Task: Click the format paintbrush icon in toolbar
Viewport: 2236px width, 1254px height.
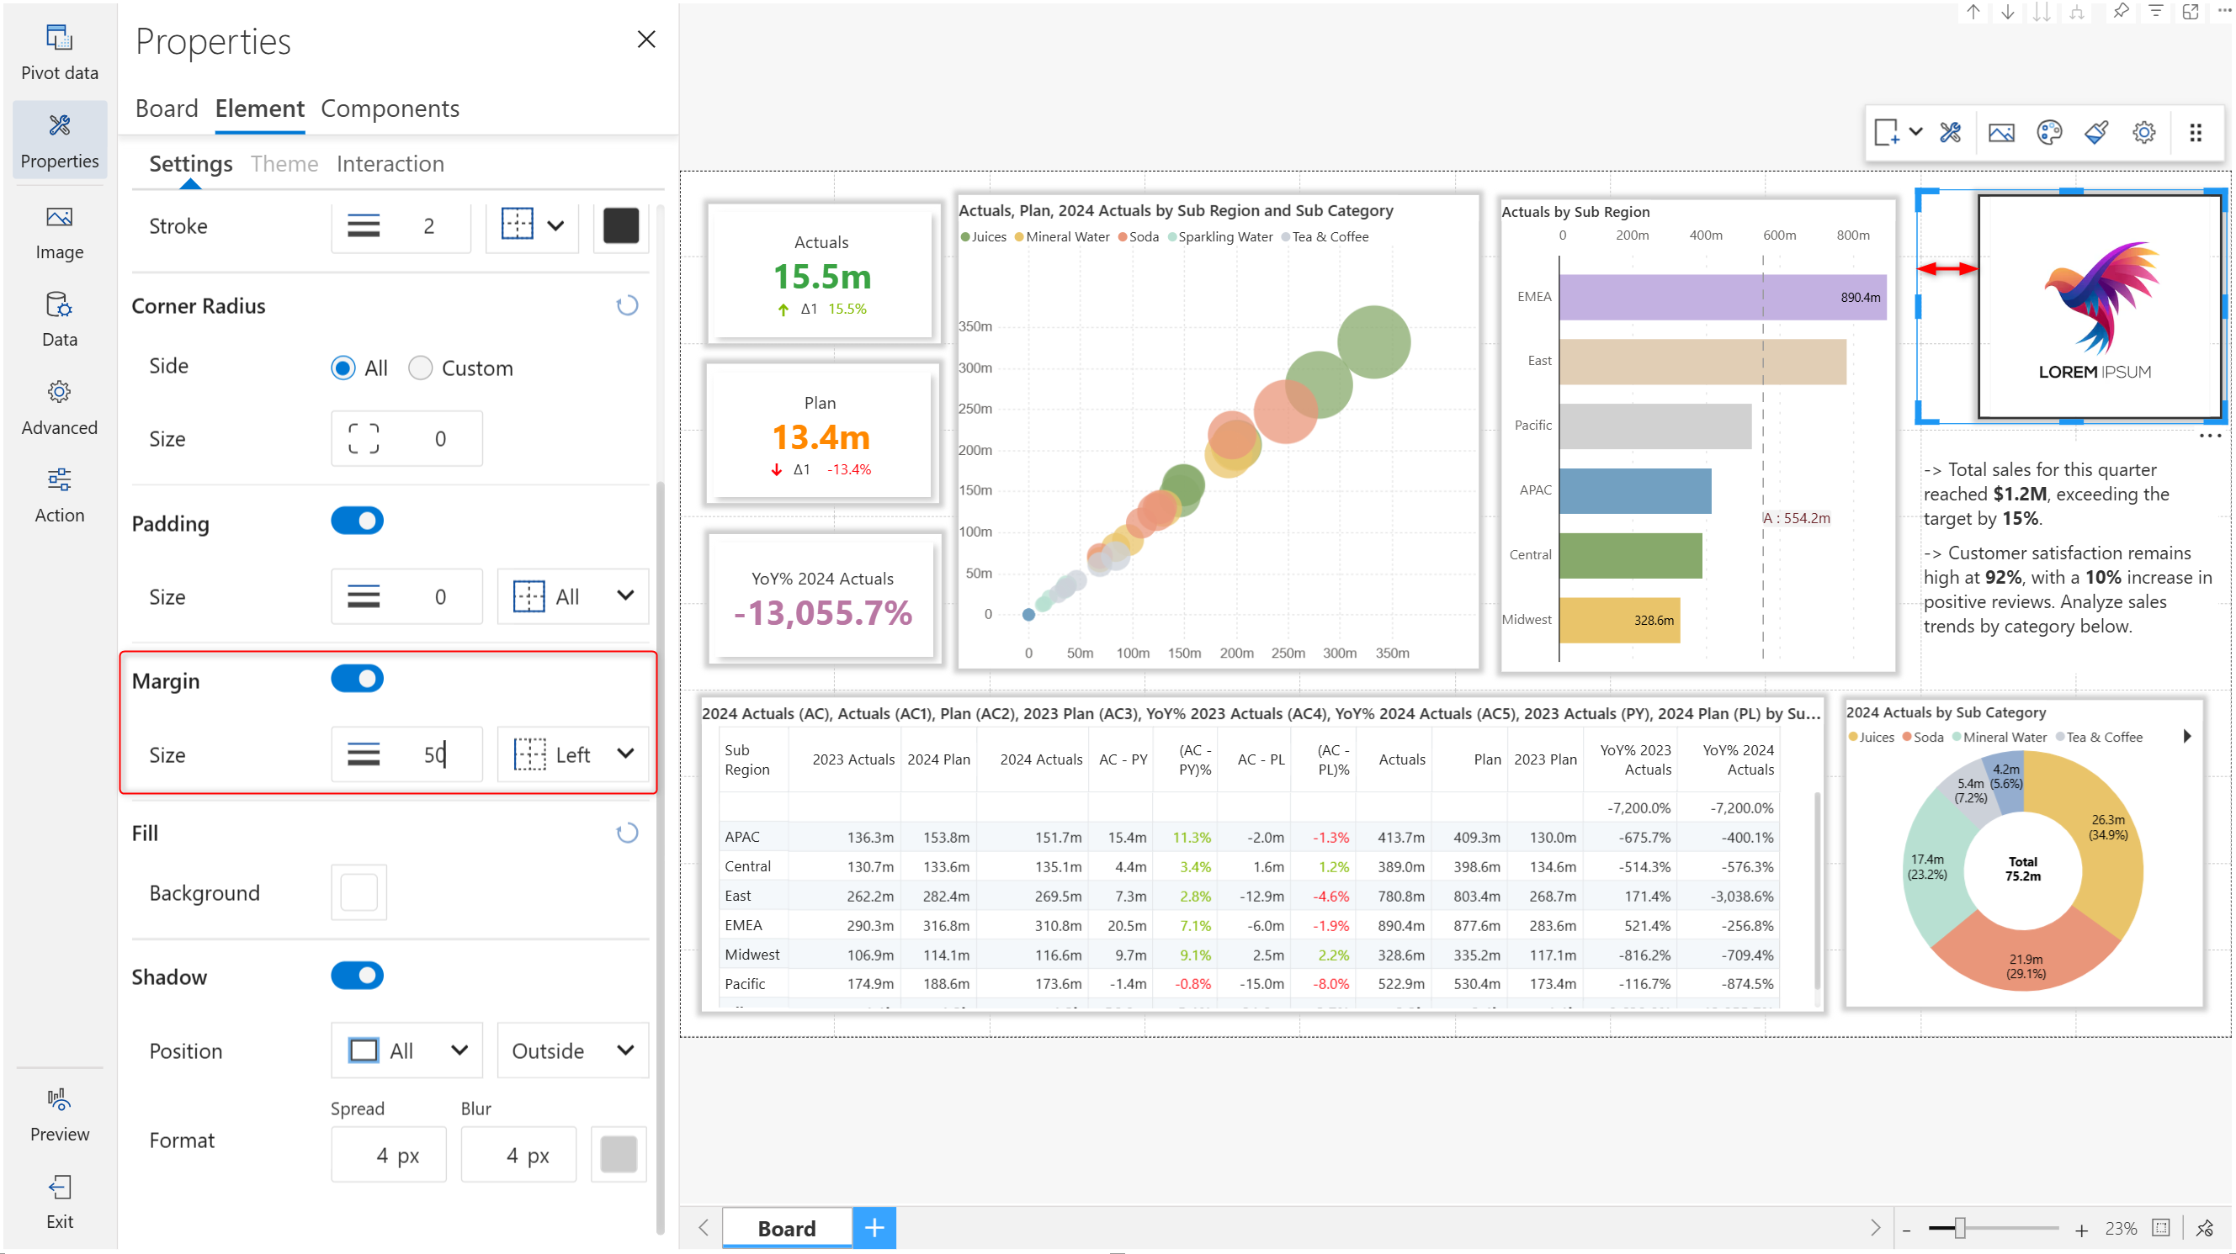Action: pyautogui.click(x=2096, y=132)
